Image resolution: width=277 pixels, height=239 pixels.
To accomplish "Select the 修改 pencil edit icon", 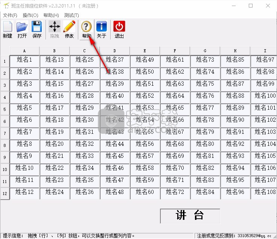I will (x=69, y=29).
